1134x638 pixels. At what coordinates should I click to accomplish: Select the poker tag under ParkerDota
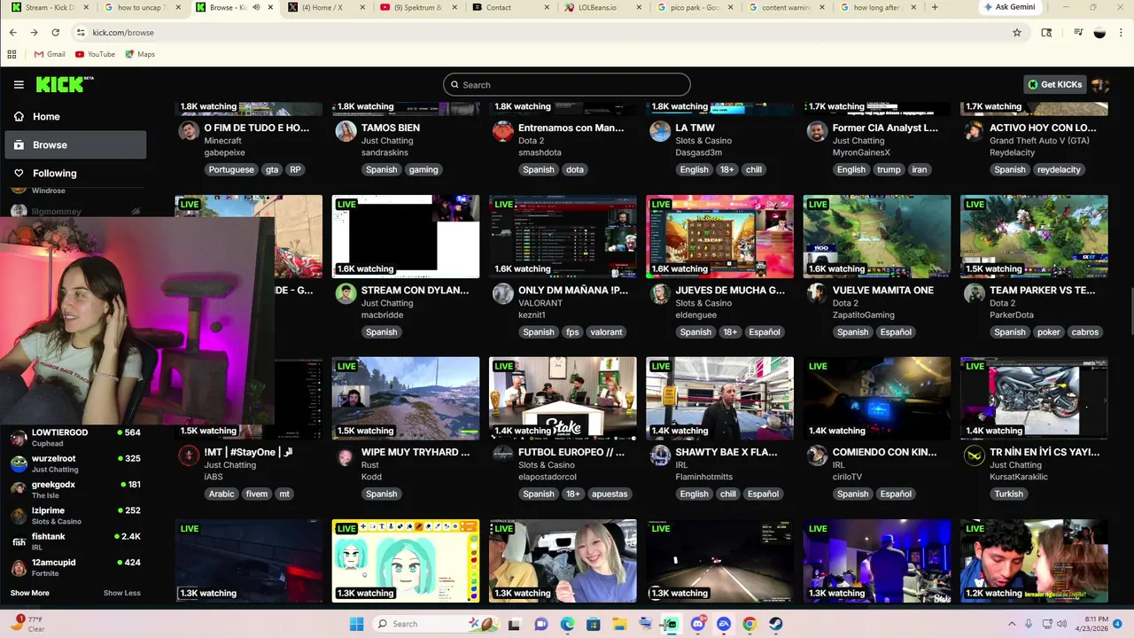coord(1048,331)
